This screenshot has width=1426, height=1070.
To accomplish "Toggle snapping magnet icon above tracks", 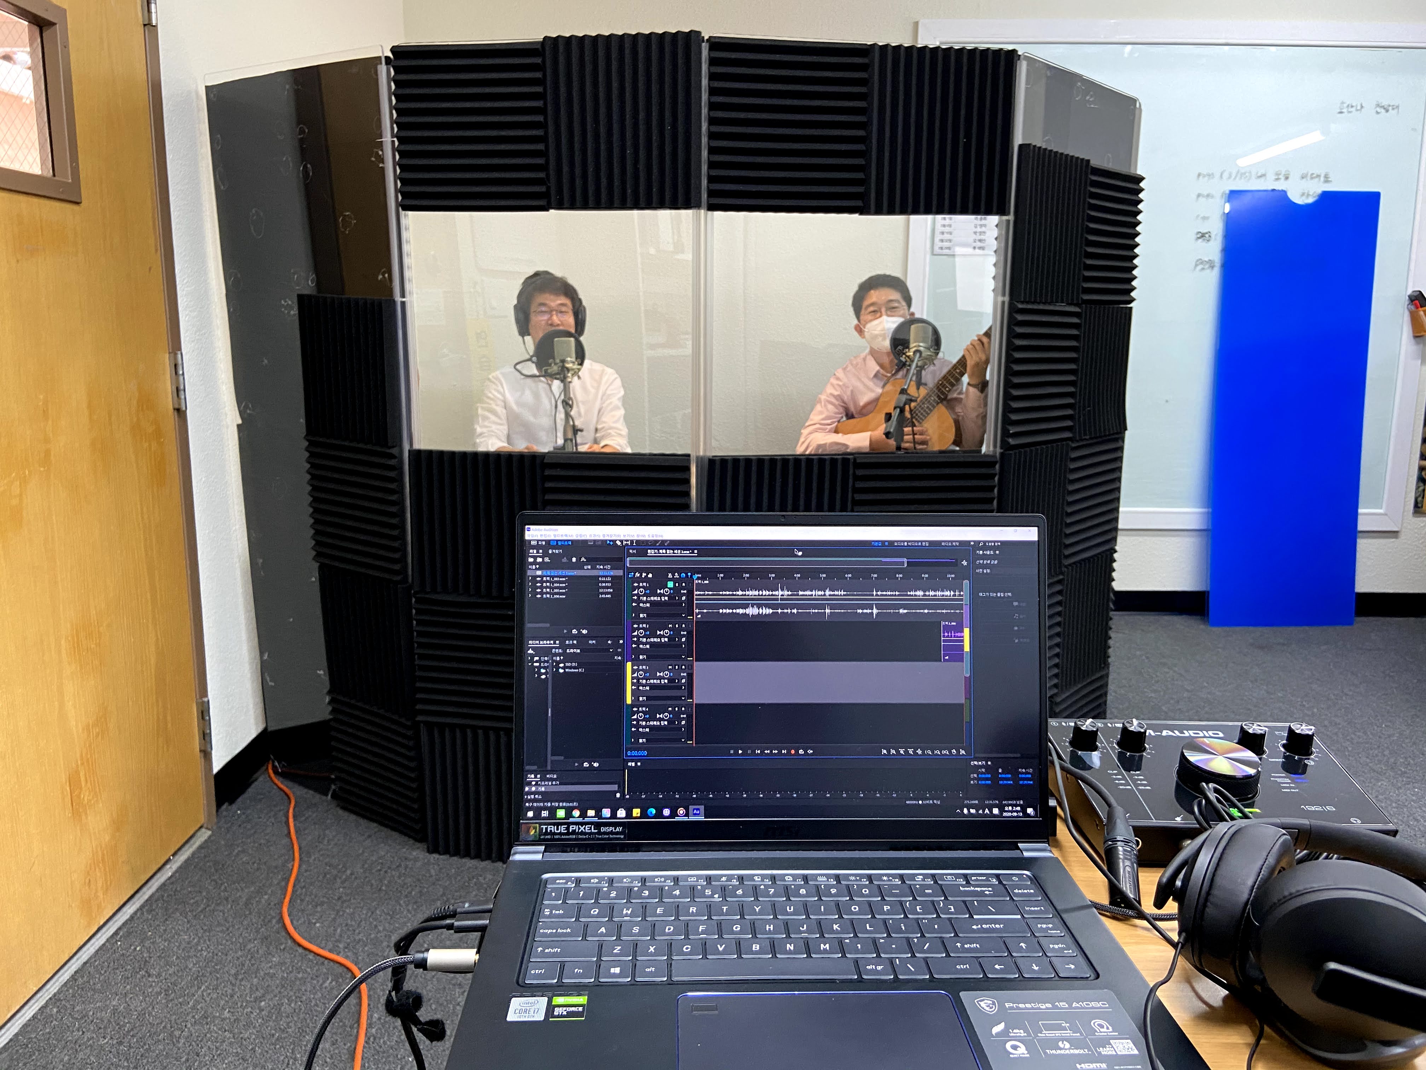I will pos(683,575).
